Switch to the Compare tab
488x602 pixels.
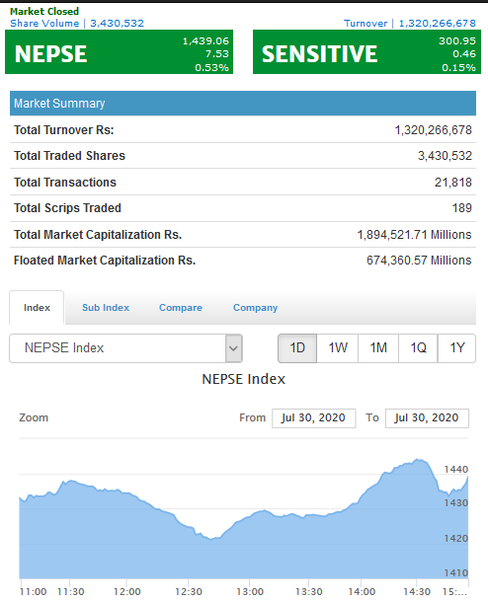181,308
